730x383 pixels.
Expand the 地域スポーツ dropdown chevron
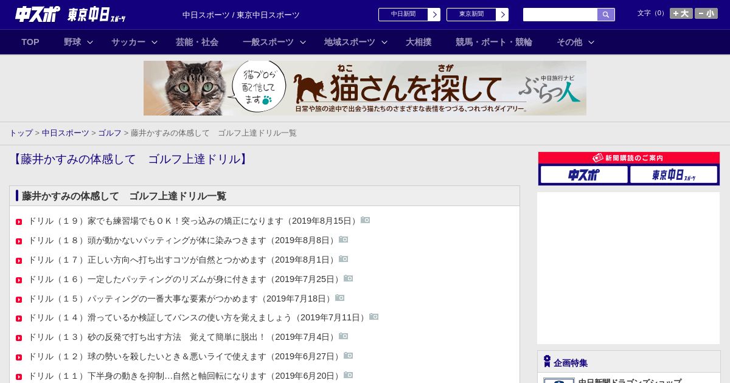(384, 42)
